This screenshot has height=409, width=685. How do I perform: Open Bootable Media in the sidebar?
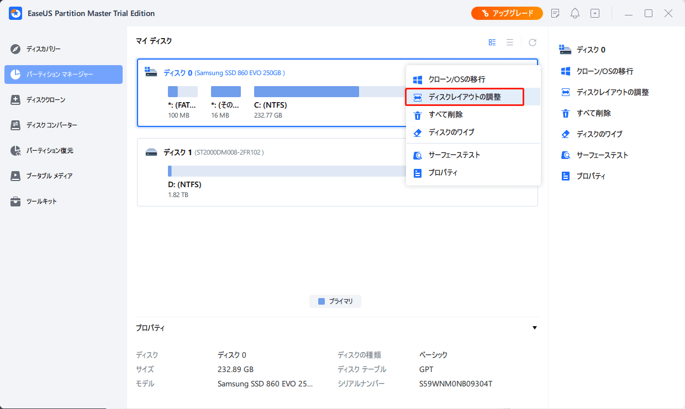pos(49,176)
